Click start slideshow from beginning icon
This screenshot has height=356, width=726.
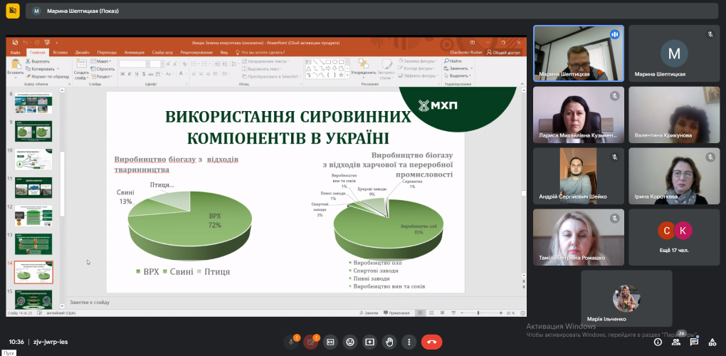[x=46, y=42]
